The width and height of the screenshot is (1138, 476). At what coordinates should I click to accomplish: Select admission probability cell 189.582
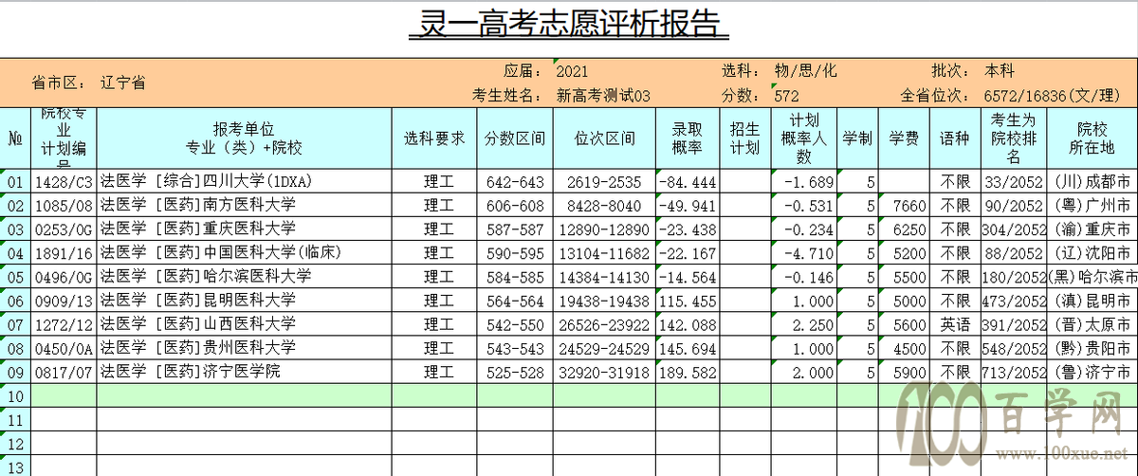point(688,371)
